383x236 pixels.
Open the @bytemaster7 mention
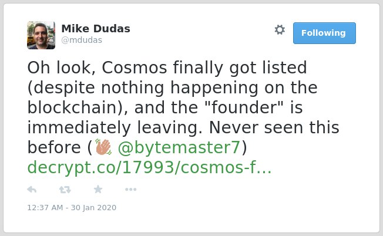point(179,147)
